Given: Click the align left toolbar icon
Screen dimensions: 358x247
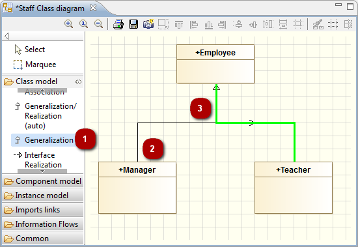Looking at the screenshot, I should 193,24.
